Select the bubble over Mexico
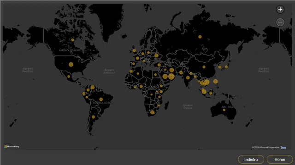 point(69,77)
